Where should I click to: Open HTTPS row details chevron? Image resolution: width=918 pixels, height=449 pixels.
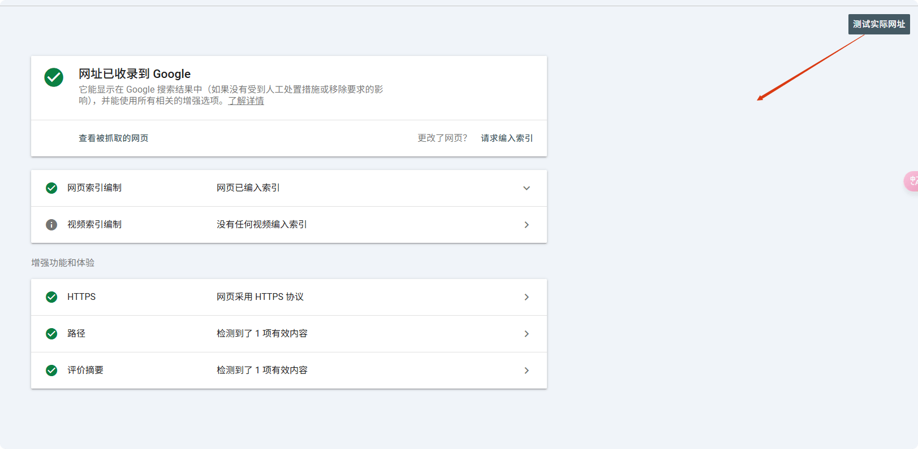527,297
